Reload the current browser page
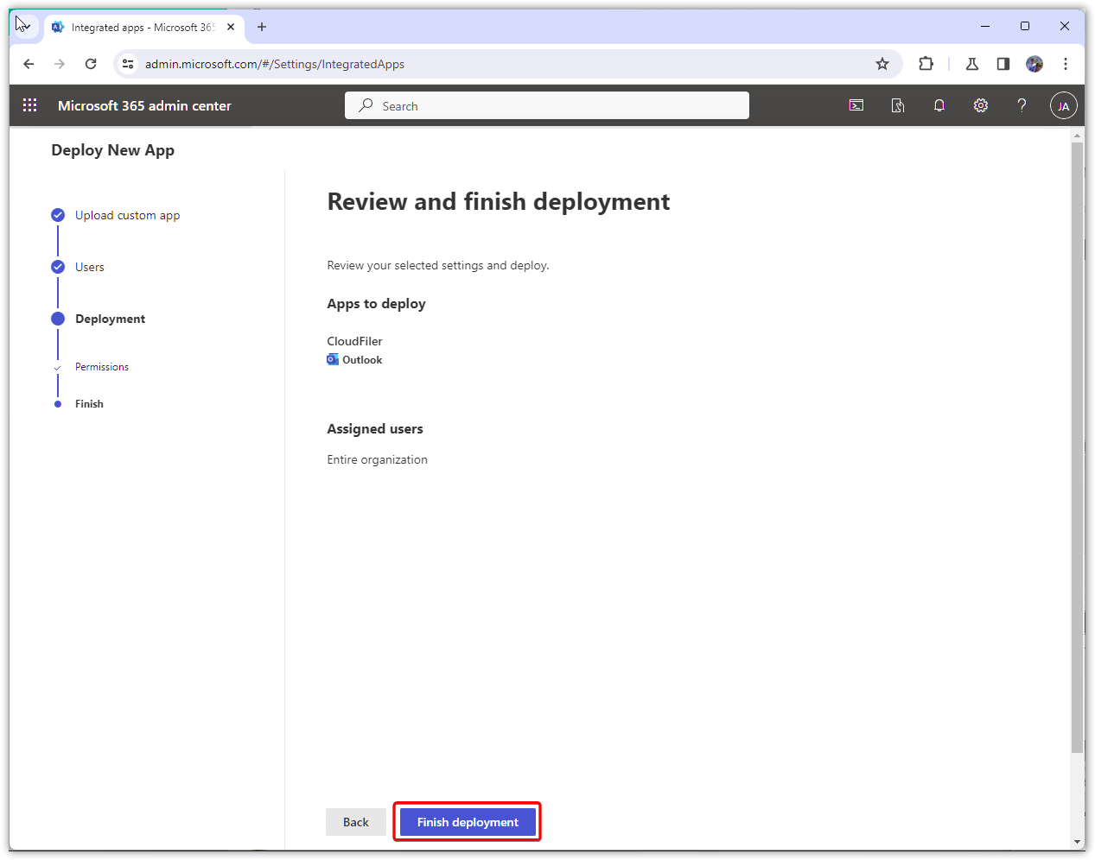 point(91,64)
